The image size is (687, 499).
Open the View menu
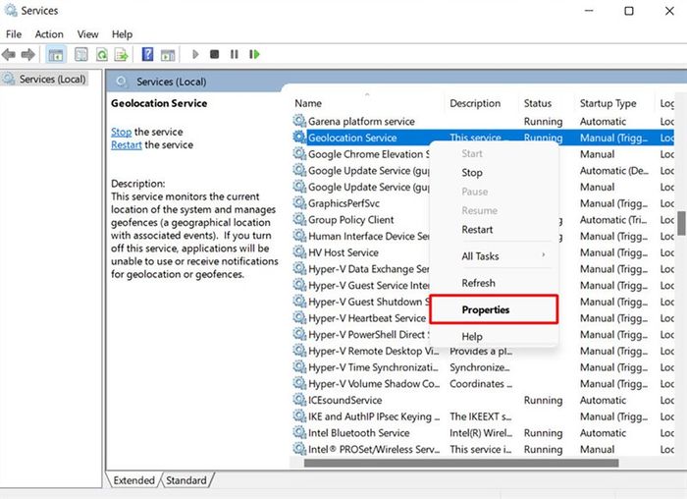(87, 34)
